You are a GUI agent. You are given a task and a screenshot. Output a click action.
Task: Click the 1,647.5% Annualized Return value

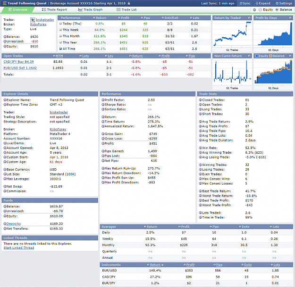[155, 126]
